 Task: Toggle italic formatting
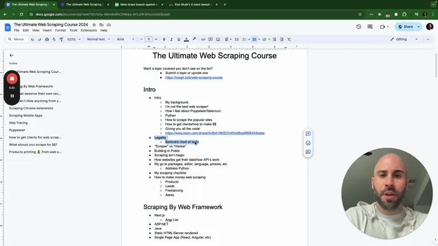172,39
